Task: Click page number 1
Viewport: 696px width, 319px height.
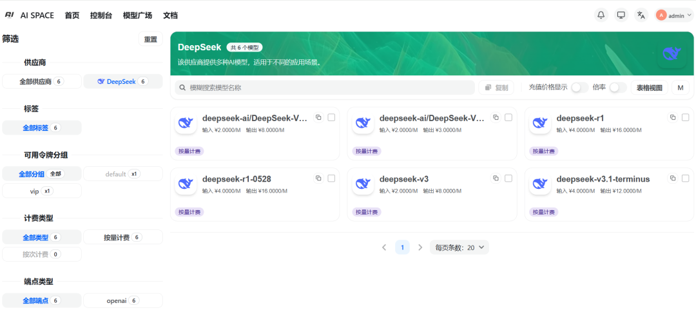Action: pos(402,247)
